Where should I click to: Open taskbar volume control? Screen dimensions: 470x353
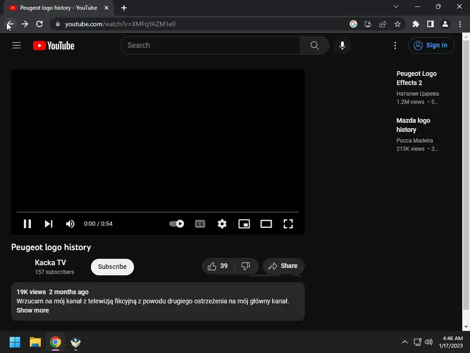[x=429, y=342]
